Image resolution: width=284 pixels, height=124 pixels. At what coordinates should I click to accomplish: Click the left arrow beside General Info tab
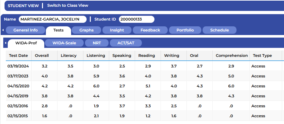(x=3, y=30)
